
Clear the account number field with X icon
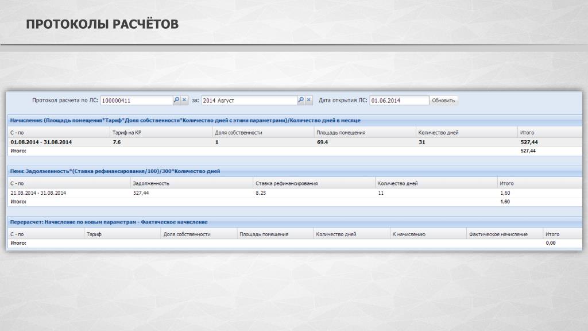click(184, 100)
